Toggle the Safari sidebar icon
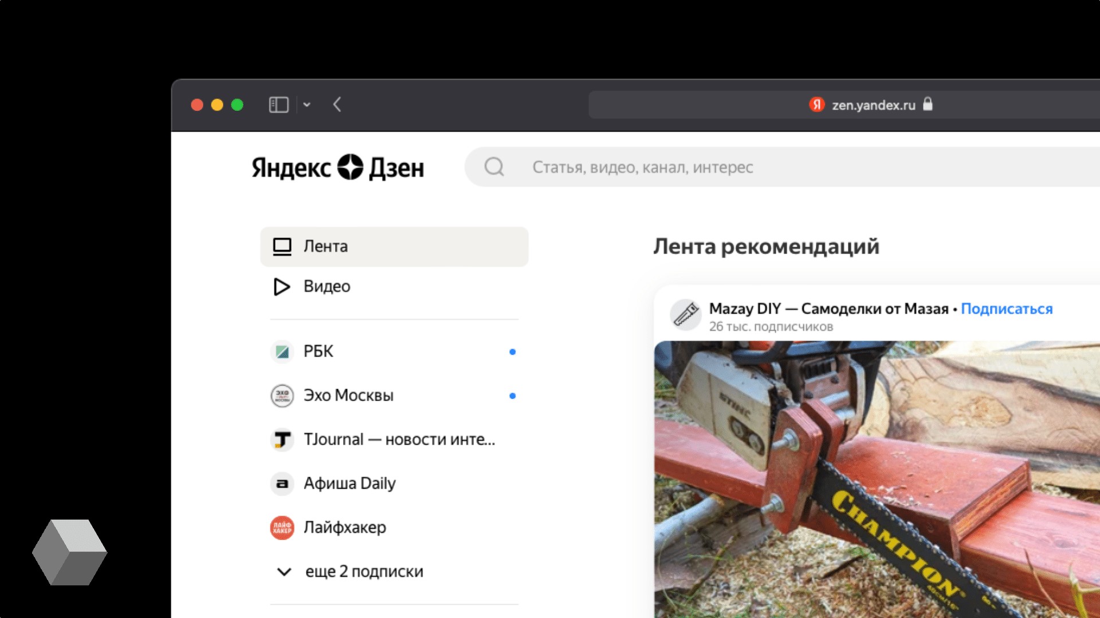1100x618 pixels. click(x=278, y=105)
